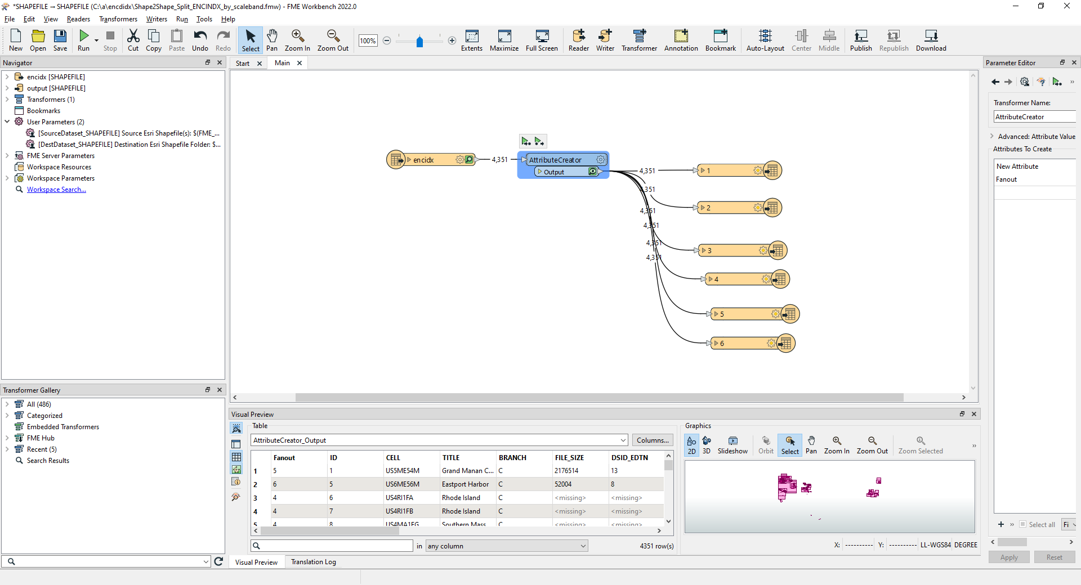
Task: Expand Transformers (1) in Navigator
Action: click(7, 99)
